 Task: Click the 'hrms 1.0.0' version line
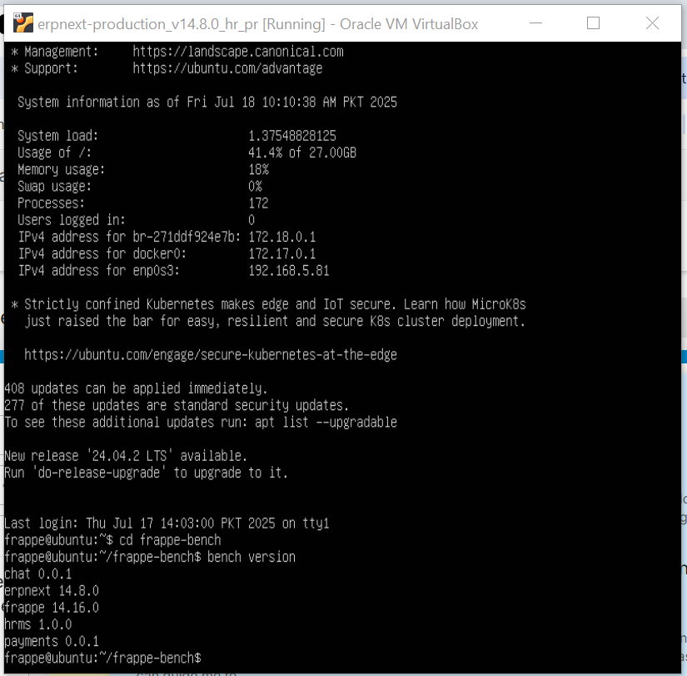click(x=37, y=624)
